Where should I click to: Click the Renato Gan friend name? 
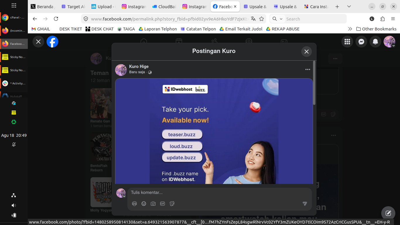[x=100, y=121]
